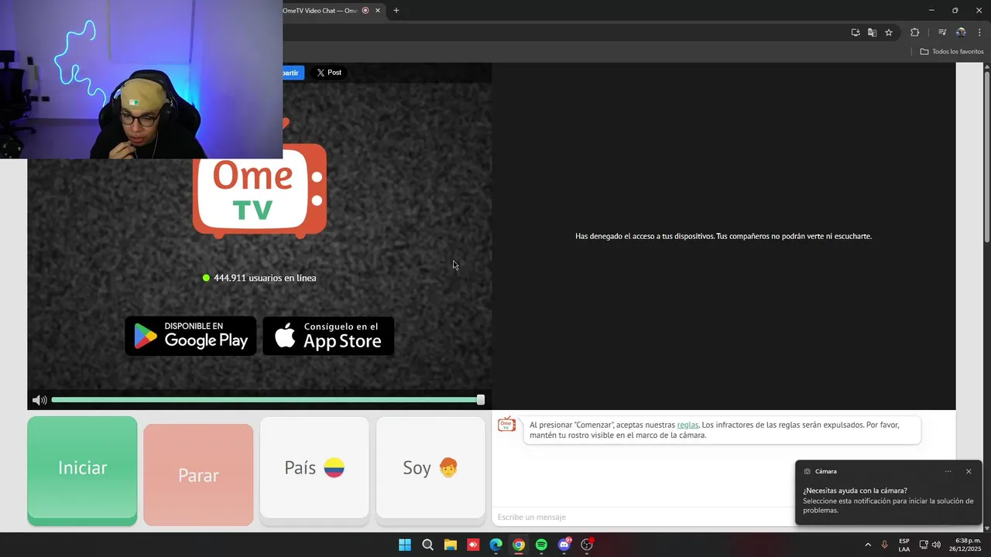Open Discord from taskbar

564,545
